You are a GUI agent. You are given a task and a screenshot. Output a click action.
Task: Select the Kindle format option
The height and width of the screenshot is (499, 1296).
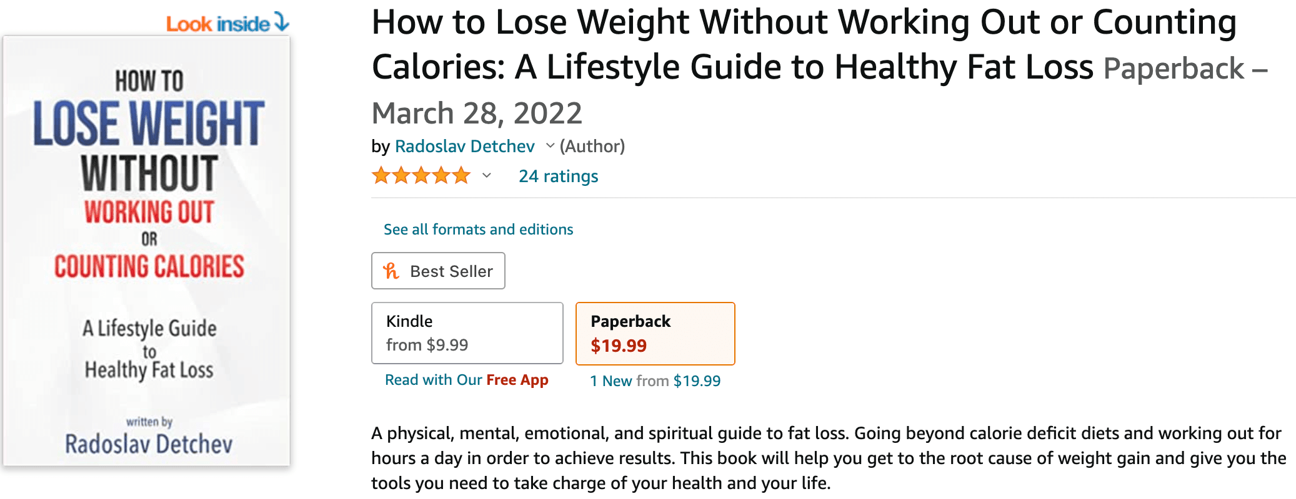tap(467, 333)
